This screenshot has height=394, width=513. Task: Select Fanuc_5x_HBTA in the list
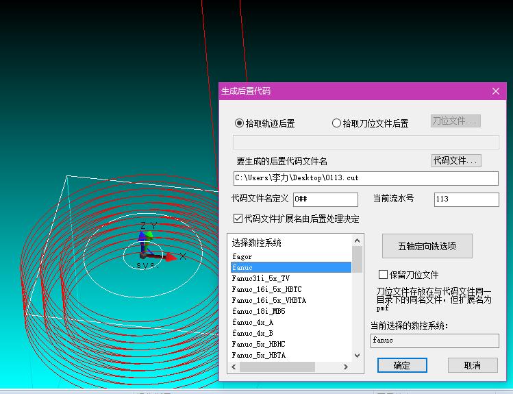click(x=291, y=355)
